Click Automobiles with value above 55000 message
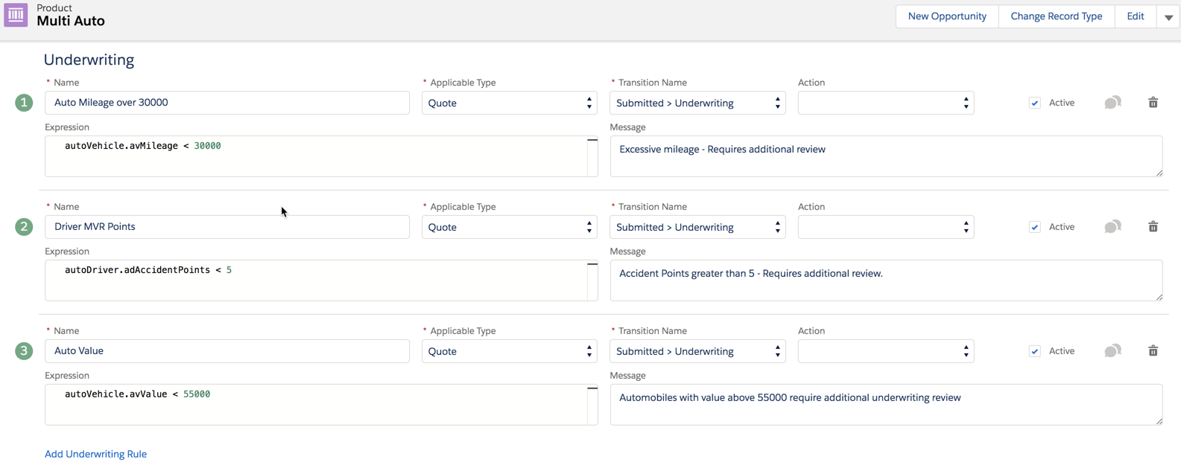Image resolution: width=1181 pixels, height=468 pixels. 886,405
